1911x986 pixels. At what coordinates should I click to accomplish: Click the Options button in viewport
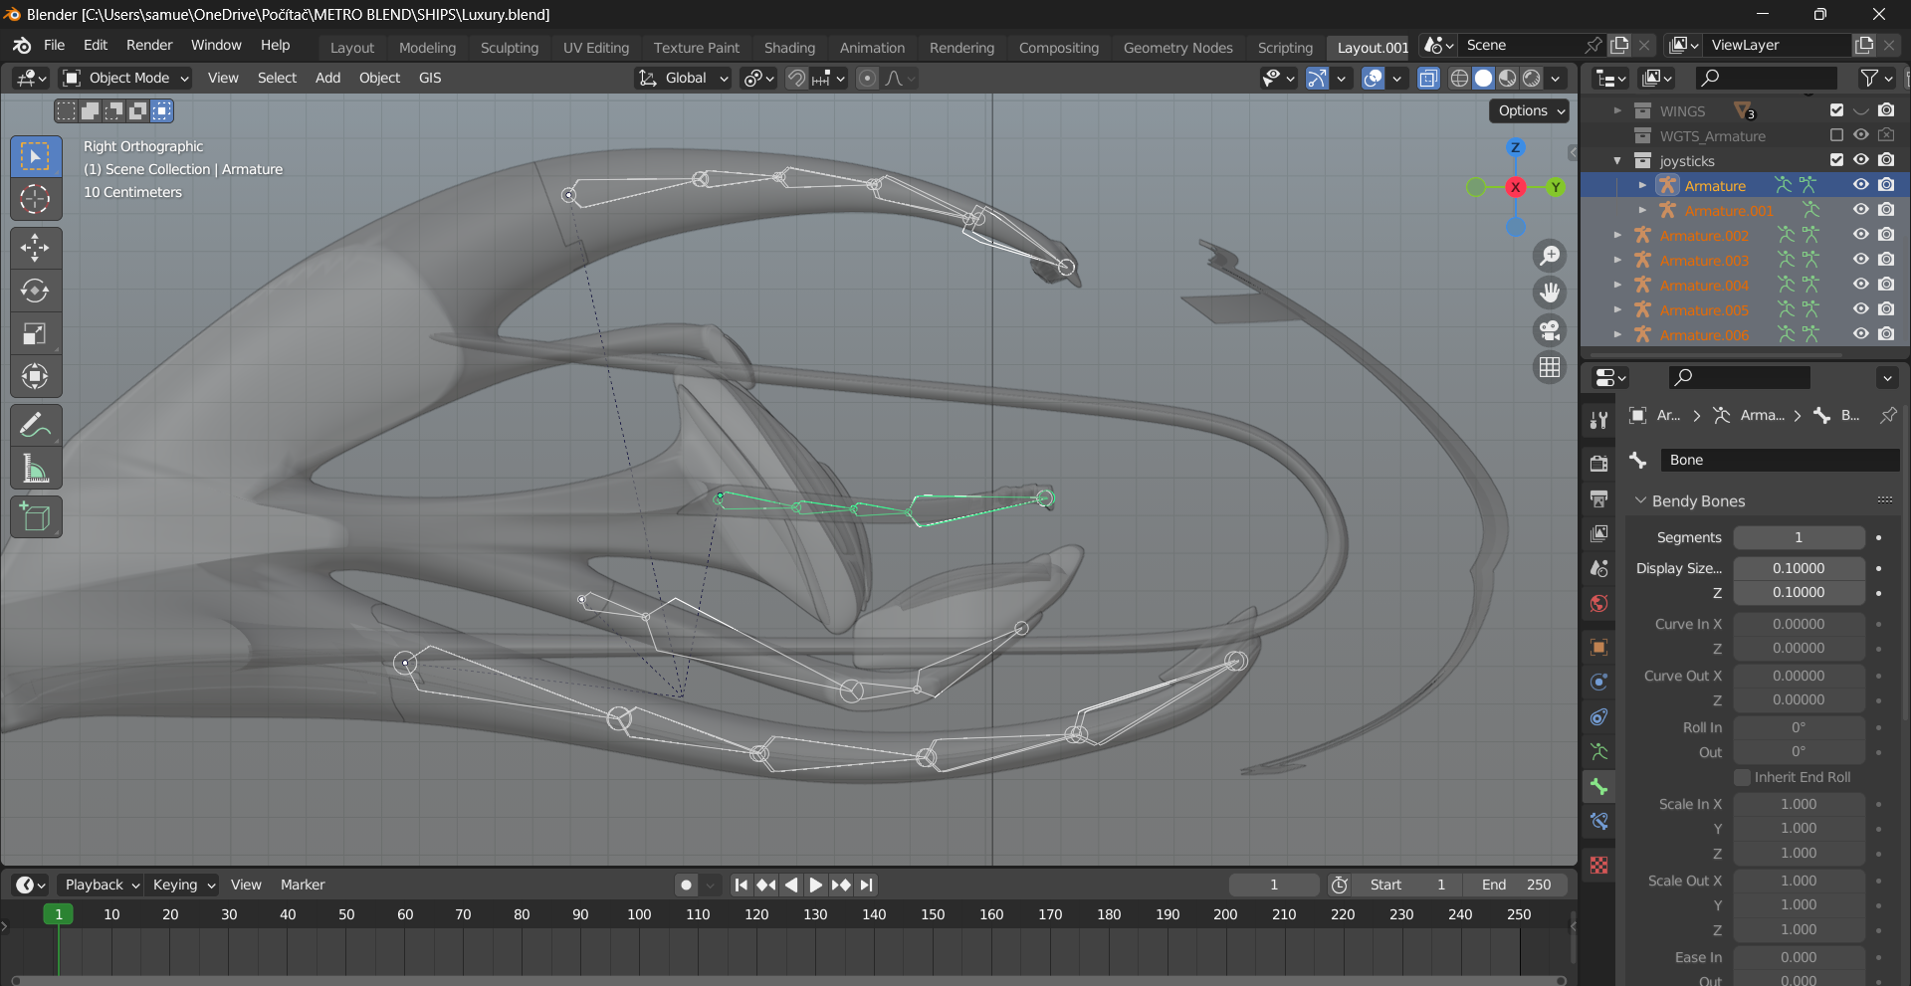coord(1531,110)
